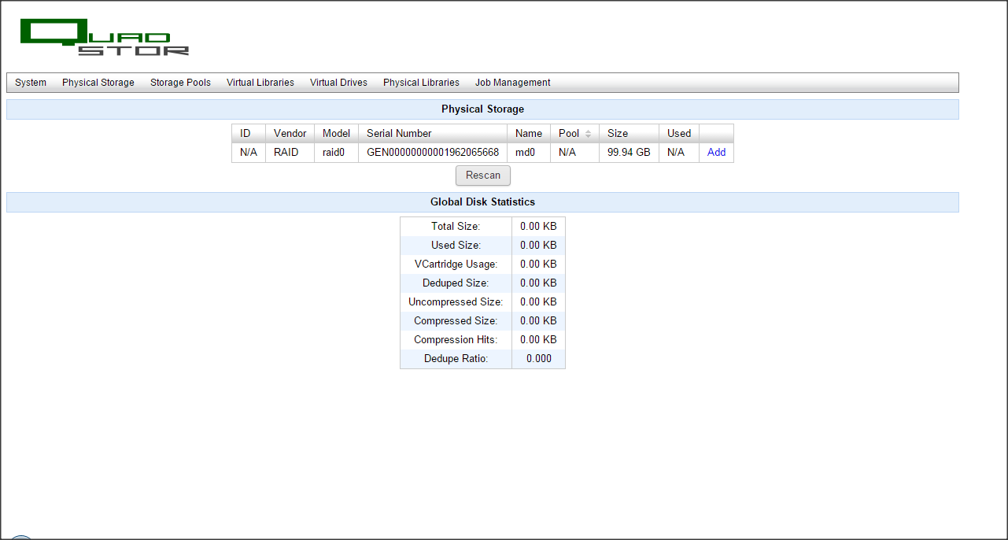Image resolution: width=1008 pixels, height=540 pixels.
Task: Click the md0 name cell
Action: click(x=525, y=153)
